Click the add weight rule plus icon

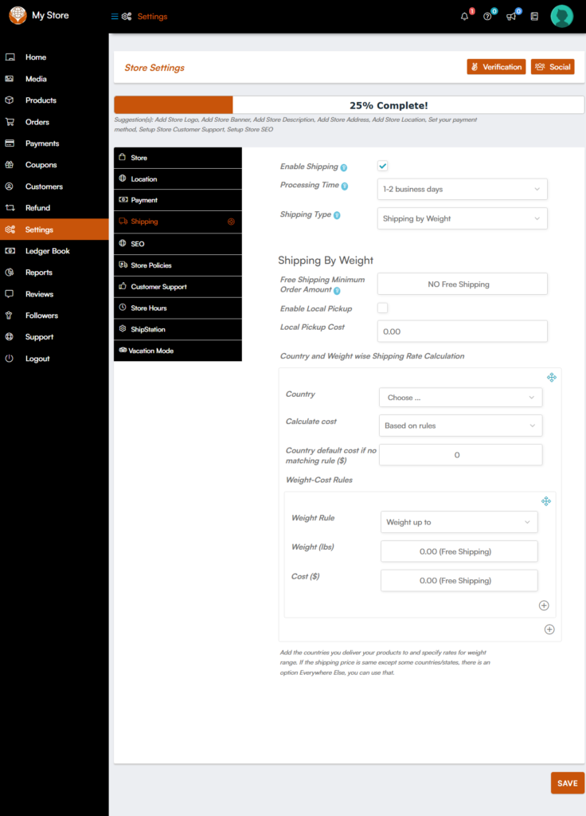pyautogui.click(x=544, y=606)
